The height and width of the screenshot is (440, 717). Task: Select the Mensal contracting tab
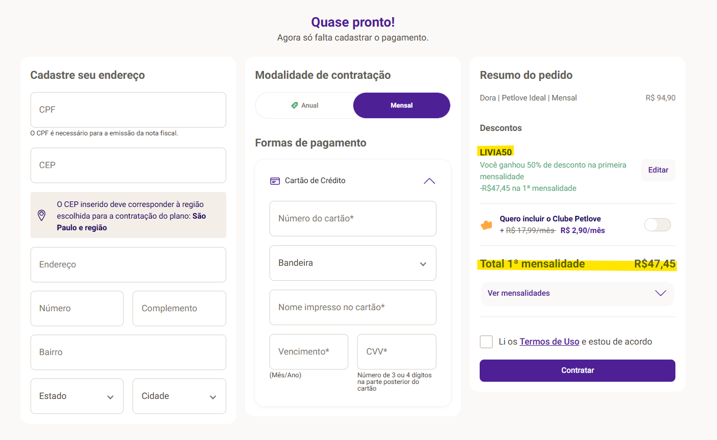click(401, 105)
